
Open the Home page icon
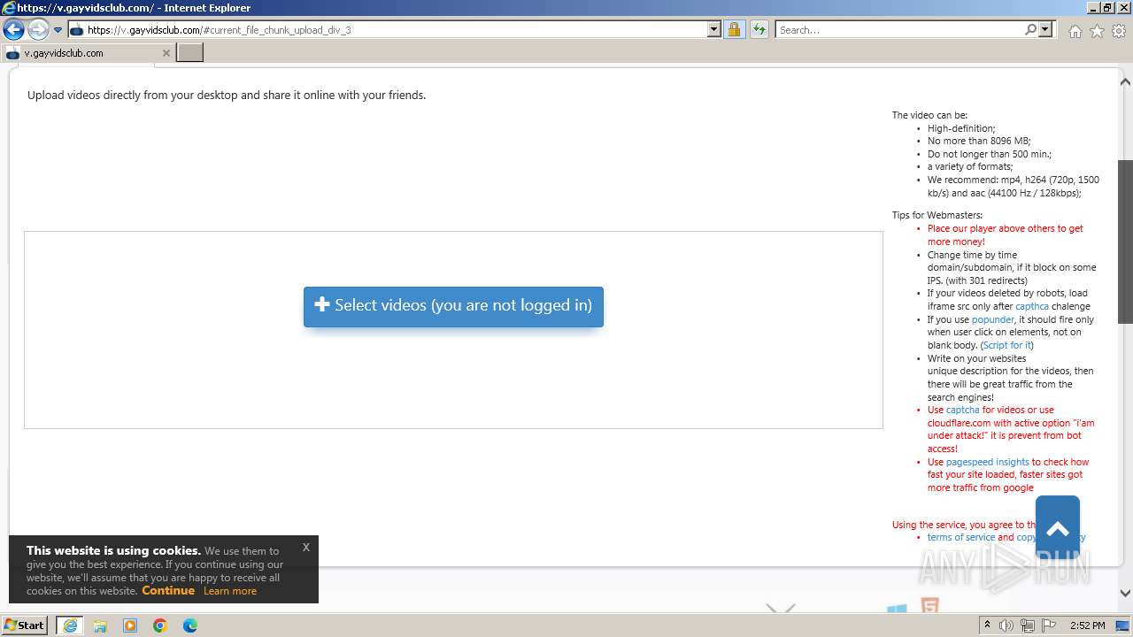[x=1075, y=31]
